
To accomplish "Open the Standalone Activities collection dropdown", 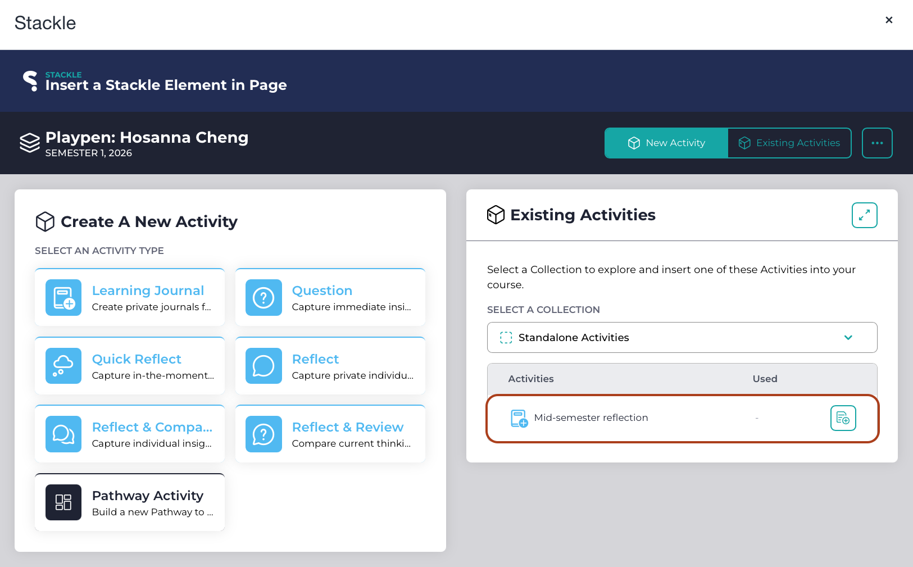I will 682,337.
